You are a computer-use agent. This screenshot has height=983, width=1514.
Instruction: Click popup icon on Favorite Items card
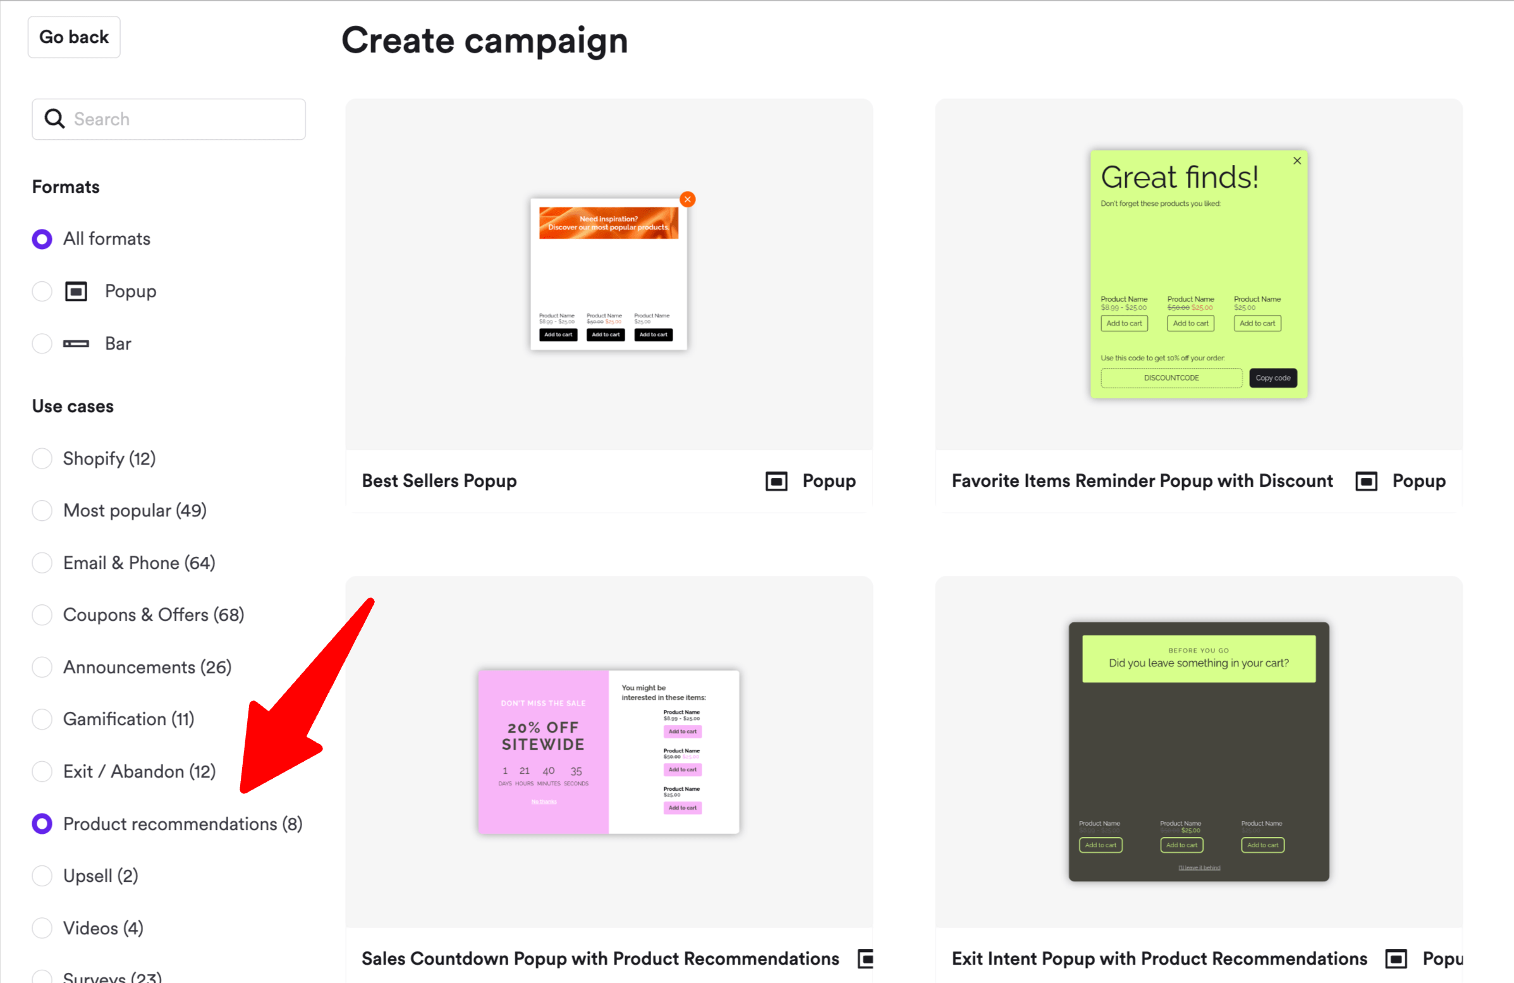coord(1366,481)
